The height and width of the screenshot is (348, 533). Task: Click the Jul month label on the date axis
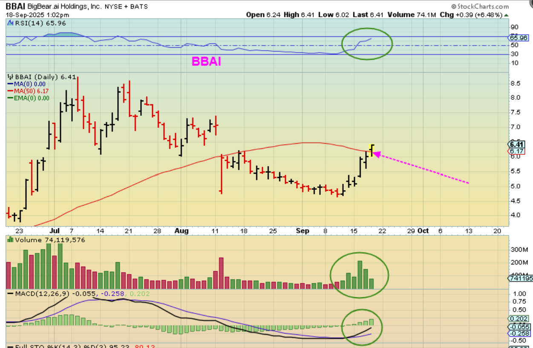coord(55,231)
